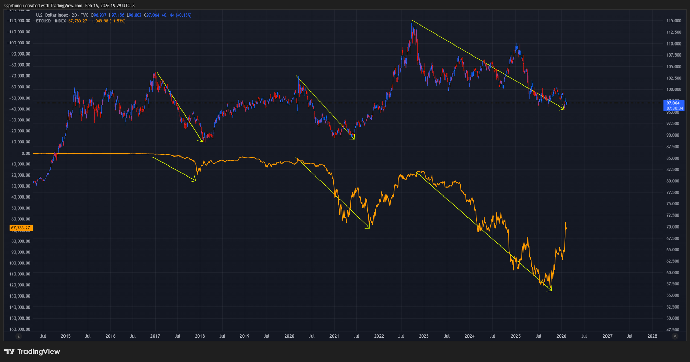Click the Z button on time axis

click(x=19, y=336)
